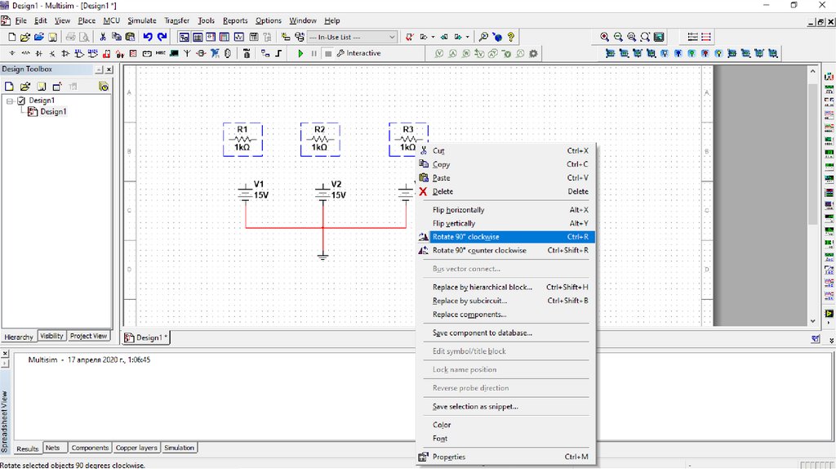Choose Flip horizontally from context menu

[458, 210]
